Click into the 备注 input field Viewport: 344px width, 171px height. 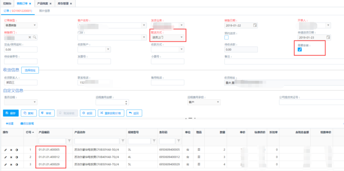point(283,61)
